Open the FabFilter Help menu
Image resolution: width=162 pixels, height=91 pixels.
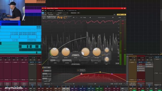pos(120,17)
